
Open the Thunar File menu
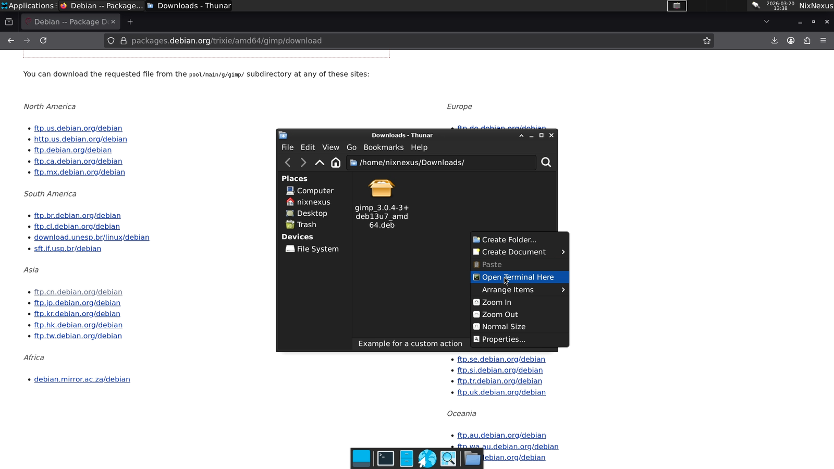point(287,147)
